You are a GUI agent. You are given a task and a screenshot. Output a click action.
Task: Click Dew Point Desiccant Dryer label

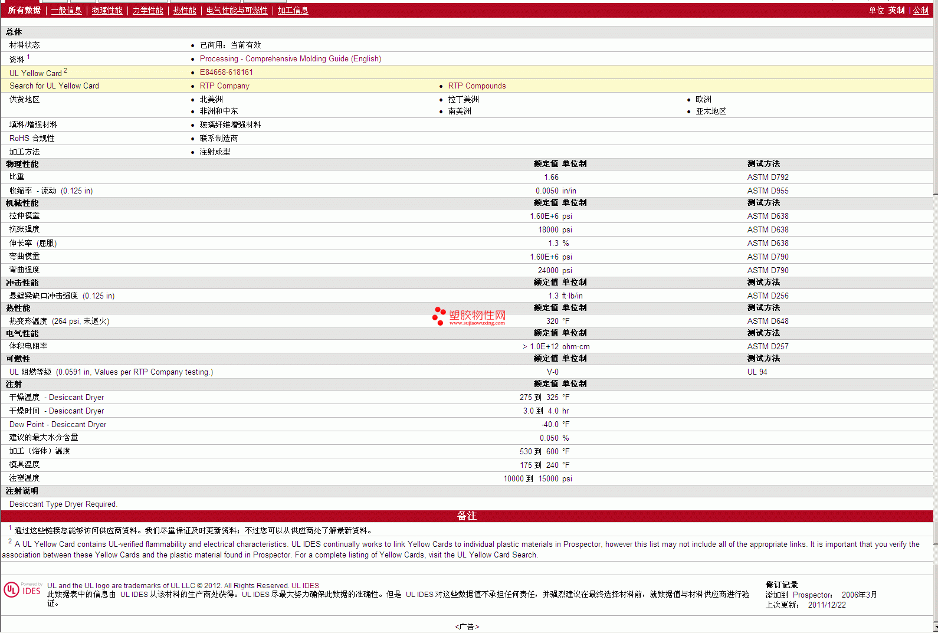[x=58, y=424]
